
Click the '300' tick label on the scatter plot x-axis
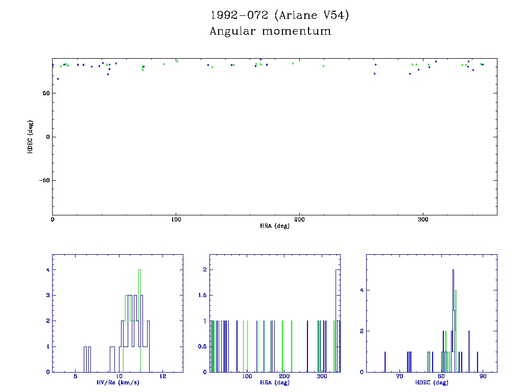coord(423,219)
